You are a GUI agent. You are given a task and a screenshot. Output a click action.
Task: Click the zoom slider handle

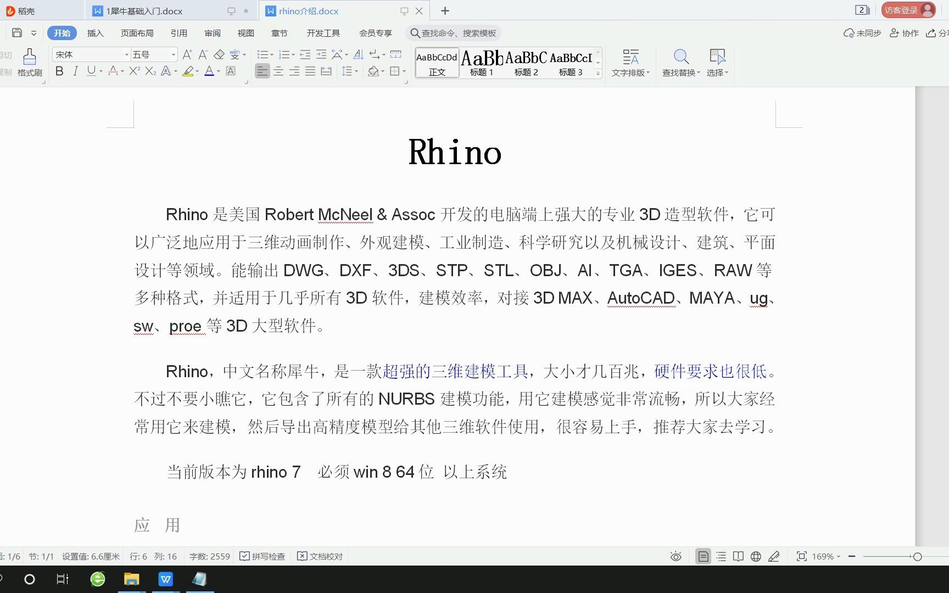[917, 556]
